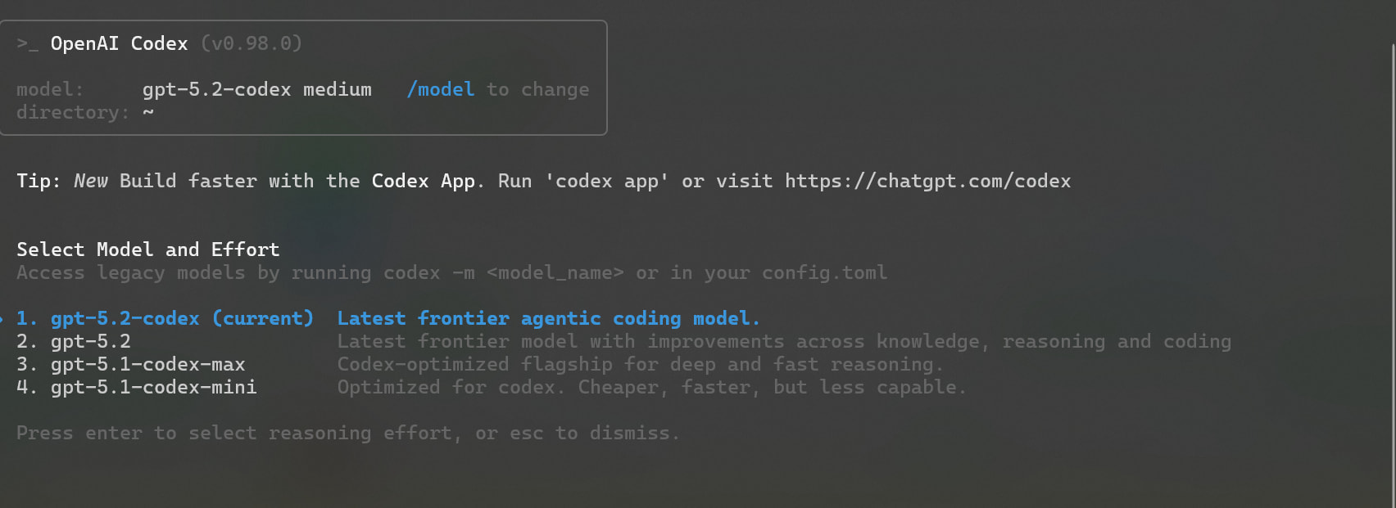The width and height of the screenshot is (1396, 508).
Task: Click the 'Latest frontier agentic coding model.' description
Action: click(548, 318)
